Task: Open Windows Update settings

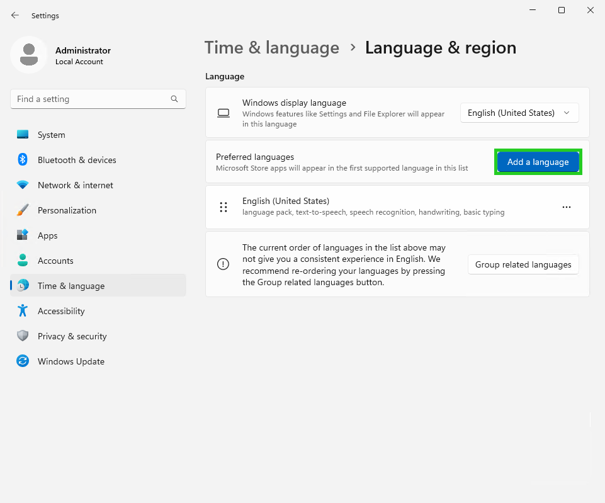Action: click(71, 361)
